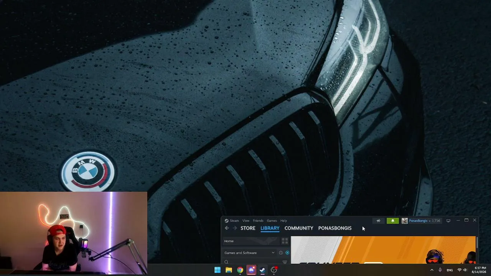This screenshot has height=276, width=491.
Task: Open the PONASBONGIS profile tab
Action: (335, 228)
